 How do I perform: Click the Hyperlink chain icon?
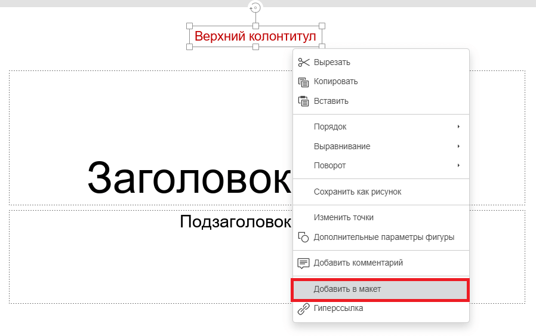304,309
